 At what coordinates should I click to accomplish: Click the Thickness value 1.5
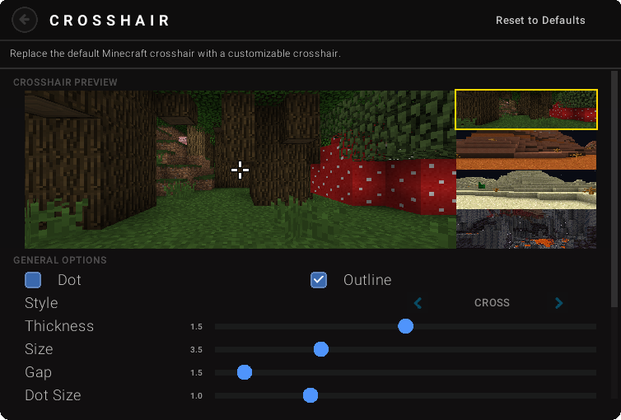[196, 327]
